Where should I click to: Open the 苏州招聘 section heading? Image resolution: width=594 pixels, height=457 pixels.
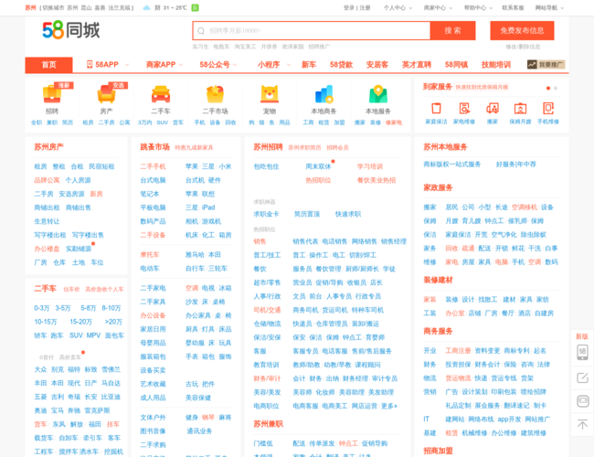tap(268, 147)
